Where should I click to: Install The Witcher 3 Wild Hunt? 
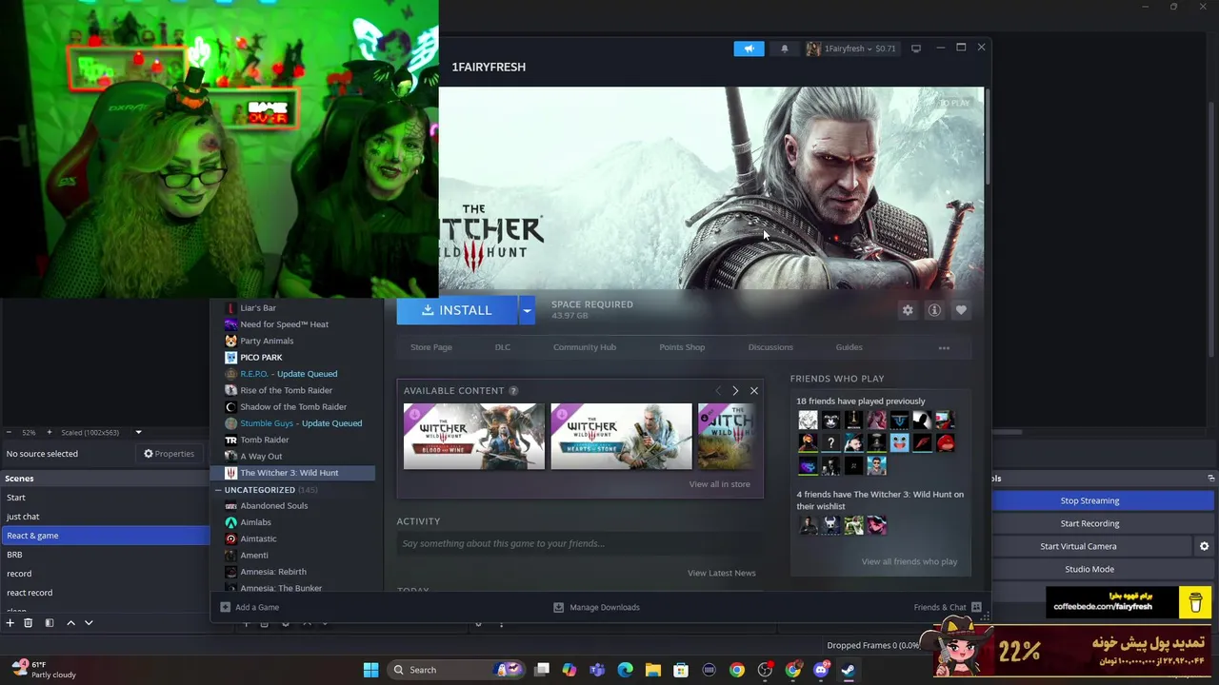[x=458, y=310]
